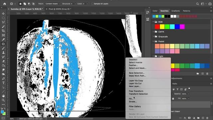Select the Brush tool
213x120 pixels.
tap(3, 48)
